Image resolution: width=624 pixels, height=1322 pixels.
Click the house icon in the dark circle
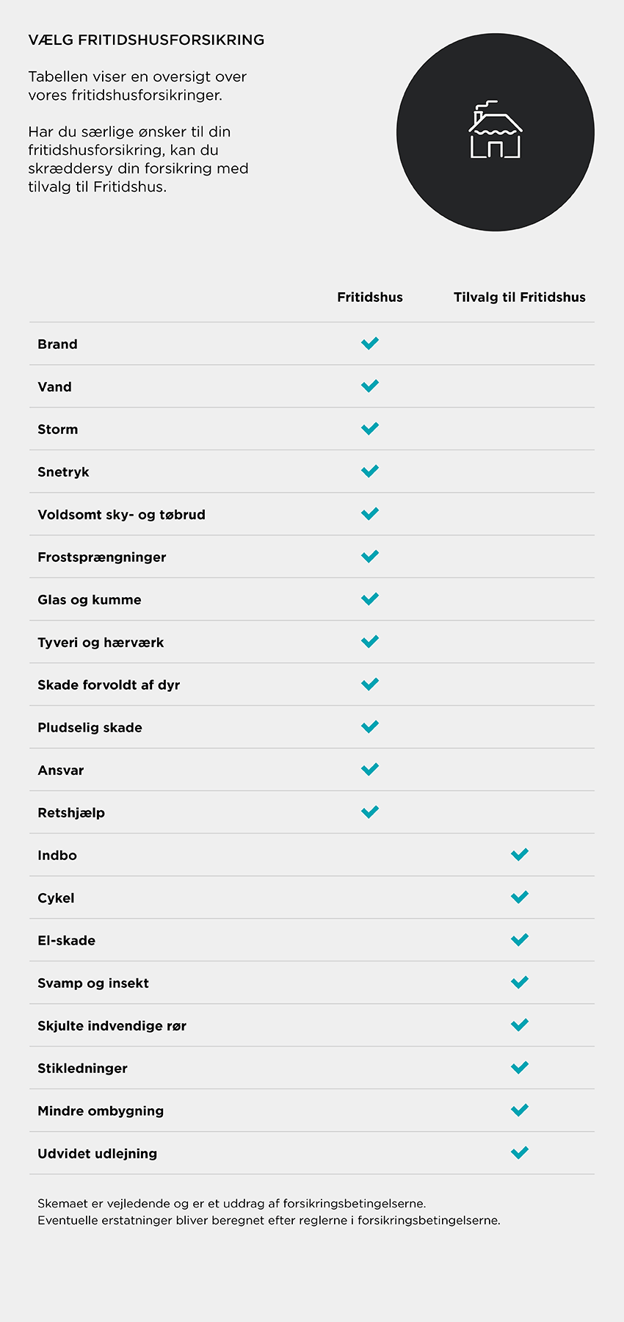(x=496, y=130)
